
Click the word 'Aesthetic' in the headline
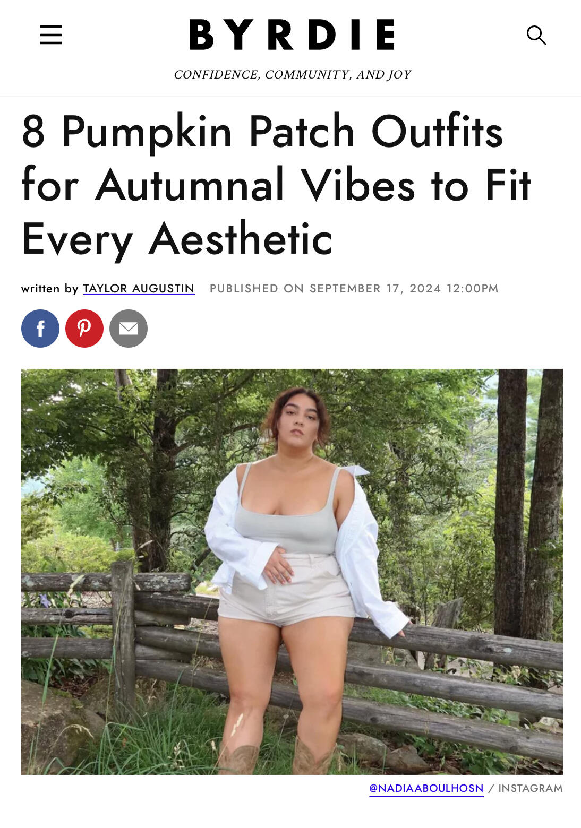[x=240, y=239]
